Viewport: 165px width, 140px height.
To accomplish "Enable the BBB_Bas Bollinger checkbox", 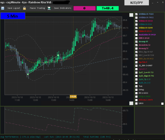I will tap(136, 59).
